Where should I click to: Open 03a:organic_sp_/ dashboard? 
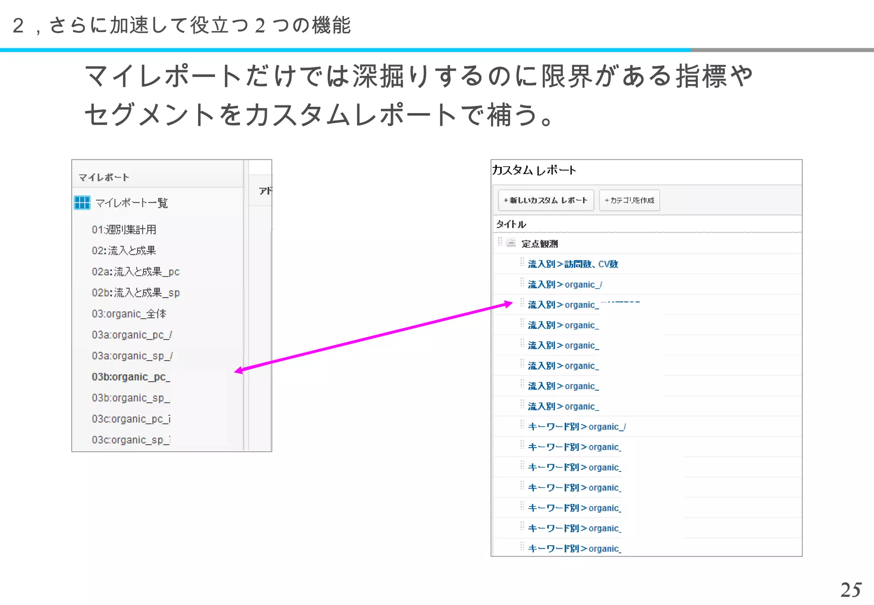coord(132,356)
